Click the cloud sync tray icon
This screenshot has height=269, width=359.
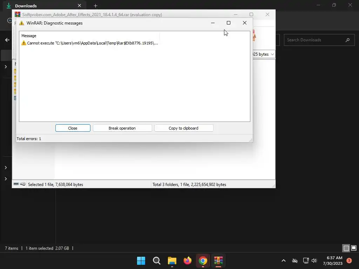click(x=295, y=261)
